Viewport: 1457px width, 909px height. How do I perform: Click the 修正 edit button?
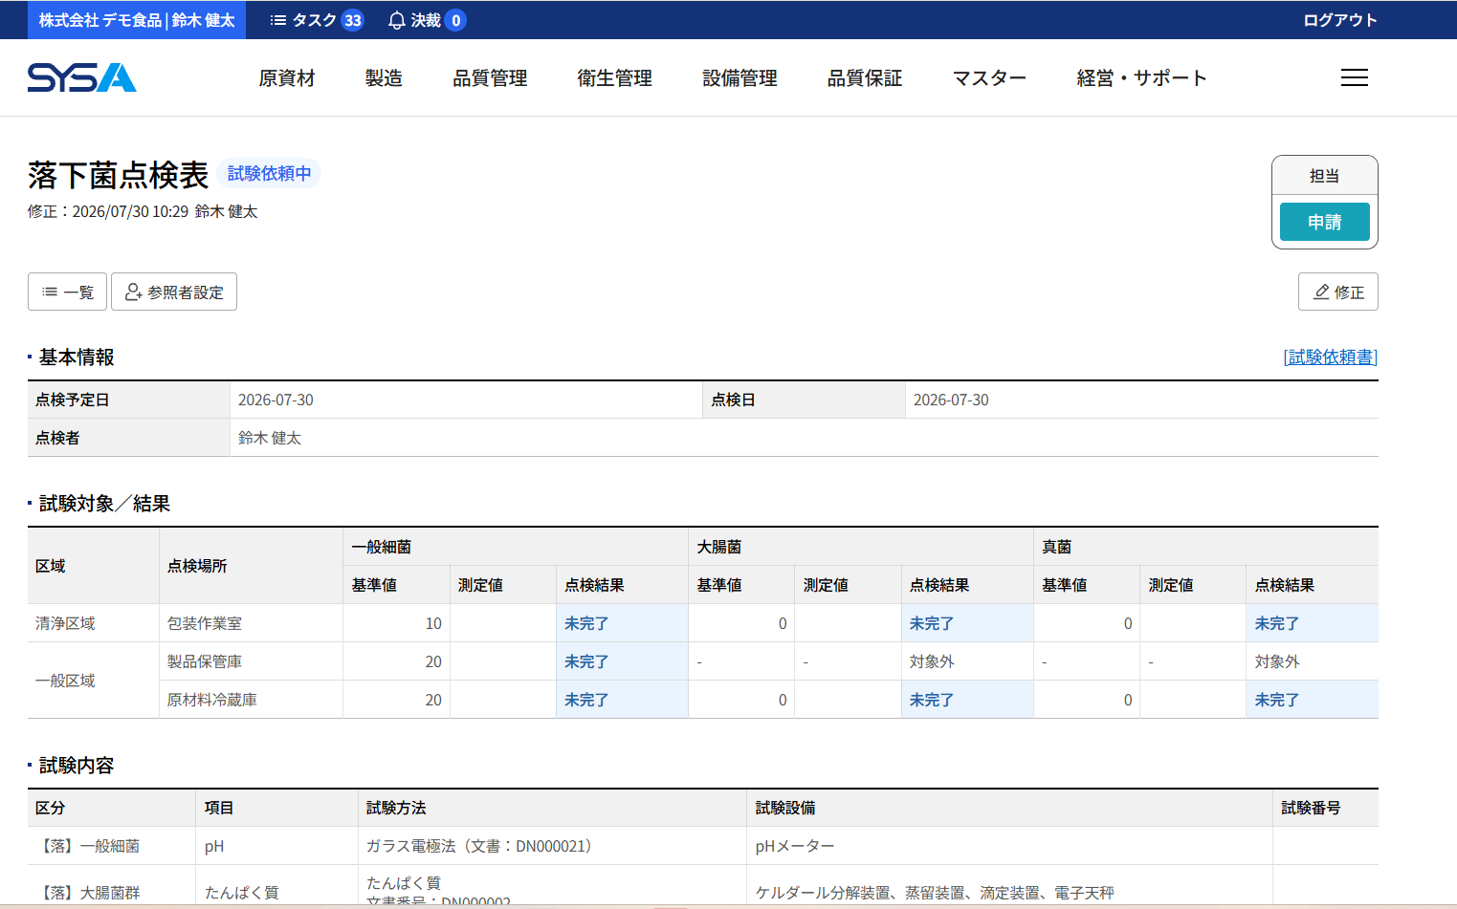1337,292
